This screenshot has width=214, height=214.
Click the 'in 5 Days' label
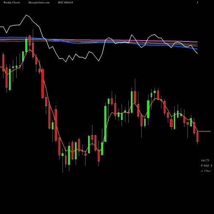206,171
